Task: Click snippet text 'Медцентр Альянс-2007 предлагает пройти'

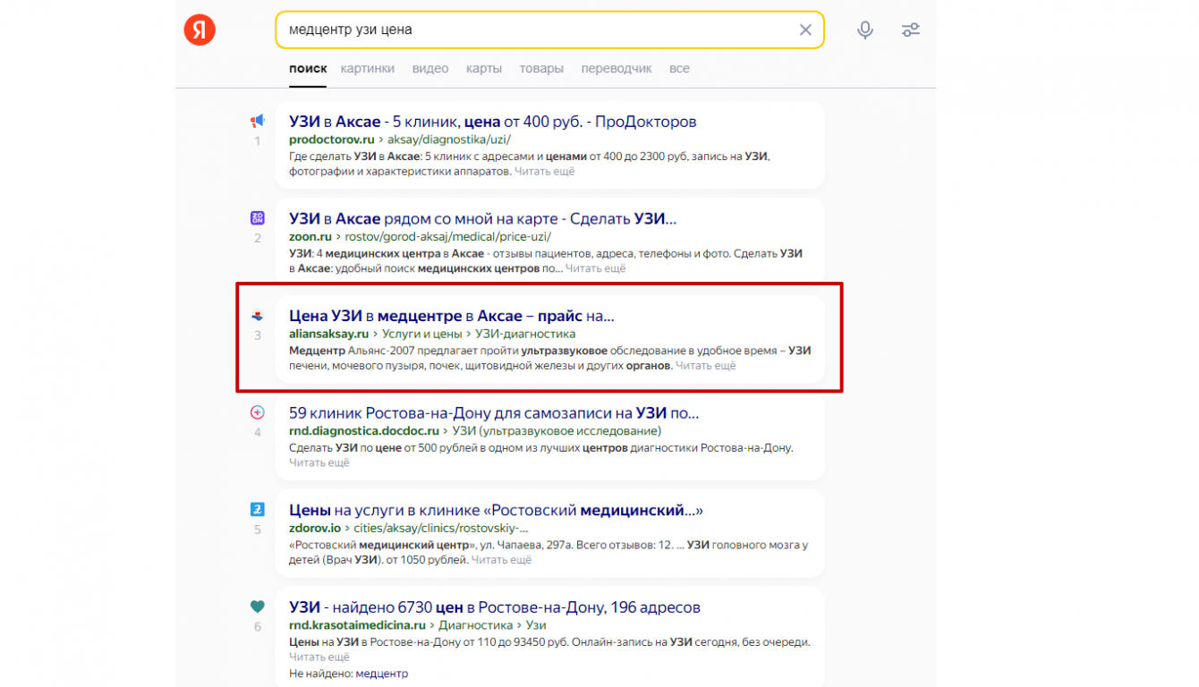Action: (403, 352)
